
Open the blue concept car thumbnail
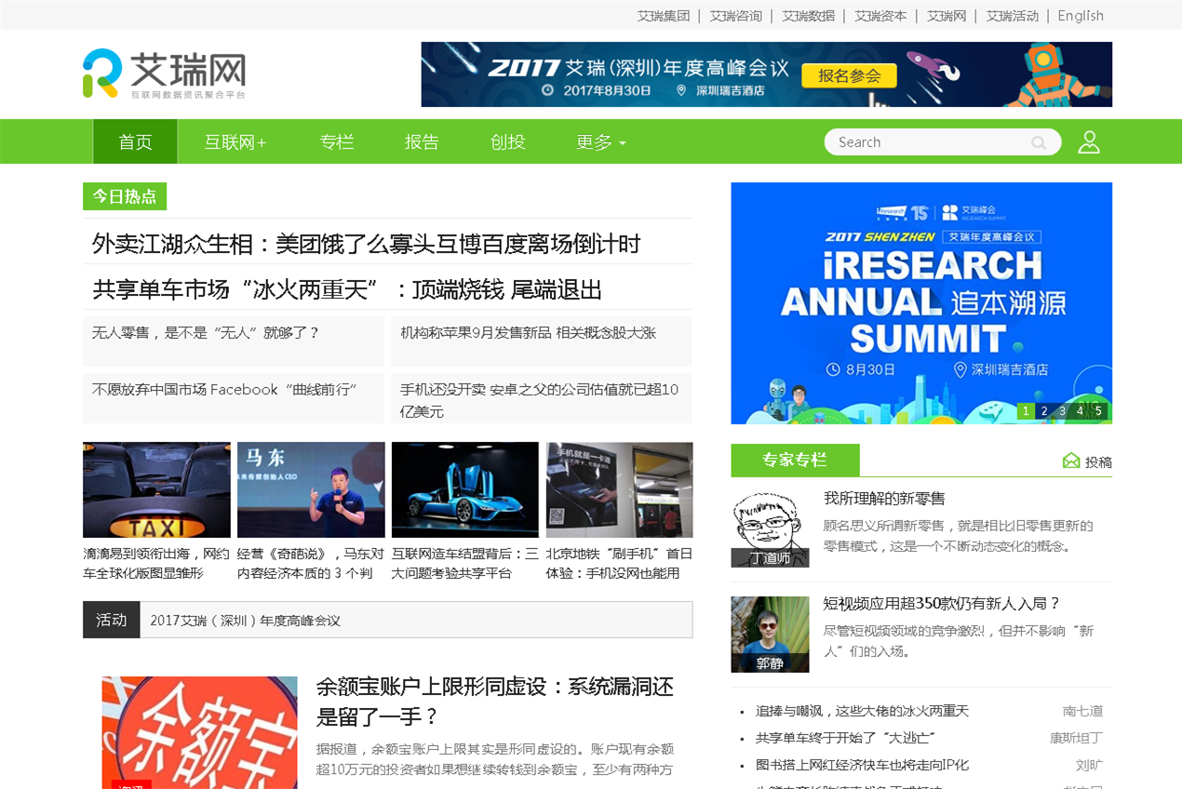(465, 489)
